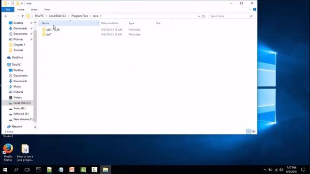The height and width of the screenshot is (174, 310).
Task: Click the jre7 folder icon
Action: point(44,34)
